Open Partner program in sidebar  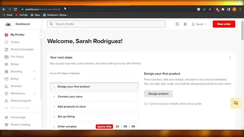[x=21, y=101]
